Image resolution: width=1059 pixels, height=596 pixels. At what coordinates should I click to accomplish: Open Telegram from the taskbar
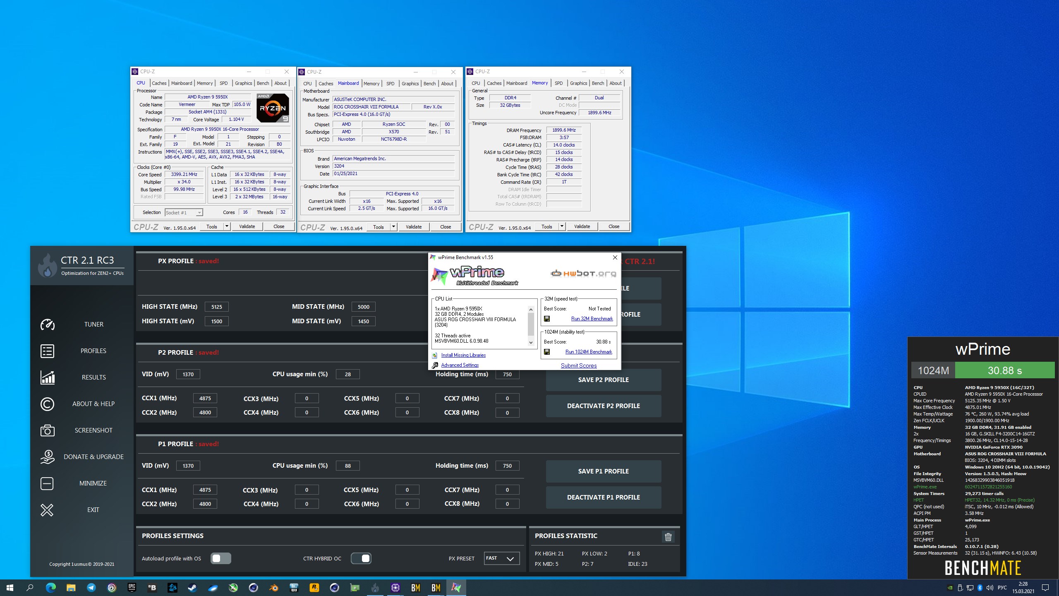91,587
